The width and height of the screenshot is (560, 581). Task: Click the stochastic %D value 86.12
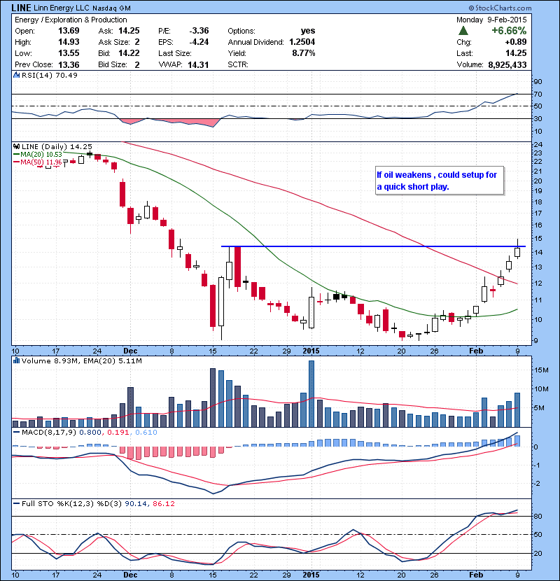pos(164,504)
